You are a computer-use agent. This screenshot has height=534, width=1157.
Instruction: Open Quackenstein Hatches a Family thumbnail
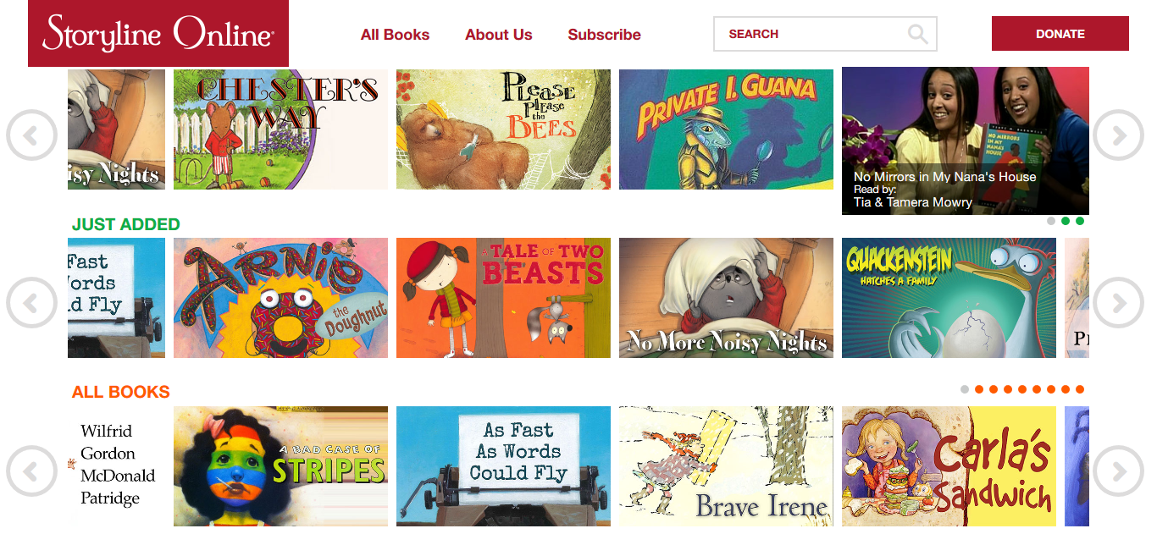click(949, 298)
